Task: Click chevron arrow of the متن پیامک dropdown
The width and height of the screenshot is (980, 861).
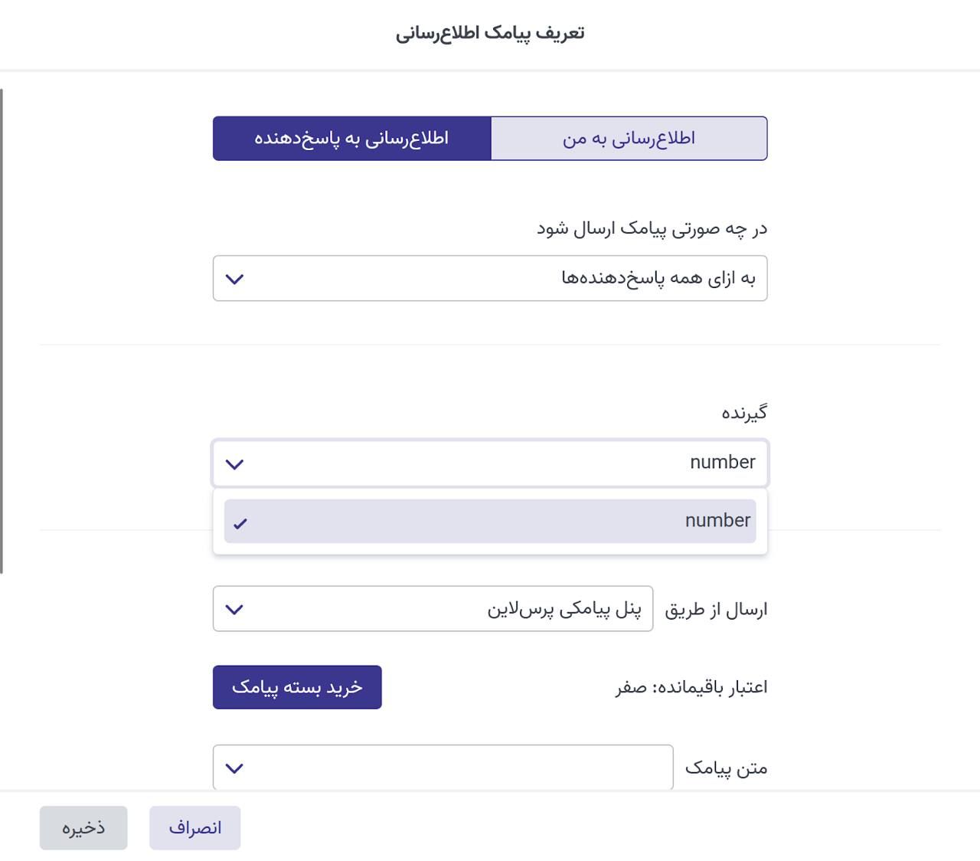Action: tap(235, 768)
